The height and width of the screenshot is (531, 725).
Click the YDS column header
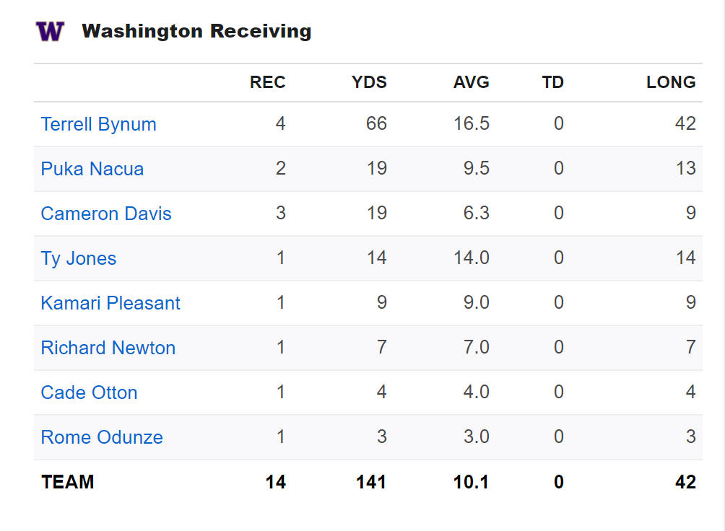[x=369, y=82]
